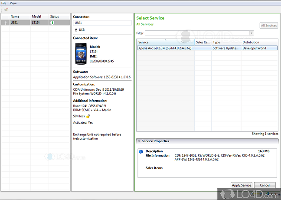
Task: Click the All Services button
Action: [x=268, y=26]
